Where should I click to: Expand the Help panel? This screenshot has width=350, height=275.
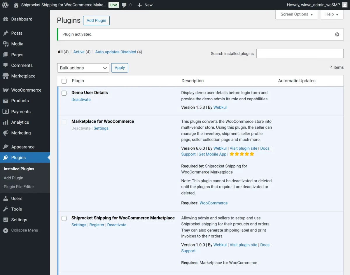click(332, 14)
